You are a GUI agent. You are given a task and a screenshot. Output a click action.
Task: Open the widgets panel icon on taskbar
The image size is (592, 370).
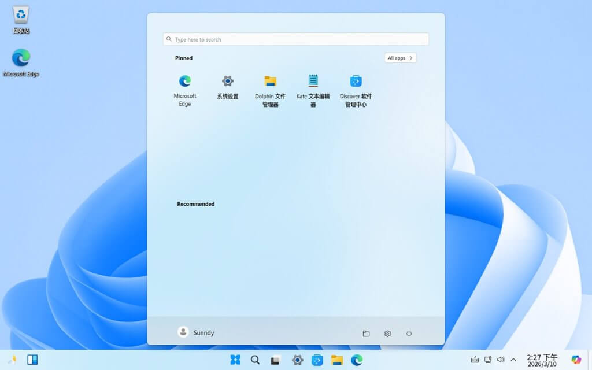tap(32, 360)
